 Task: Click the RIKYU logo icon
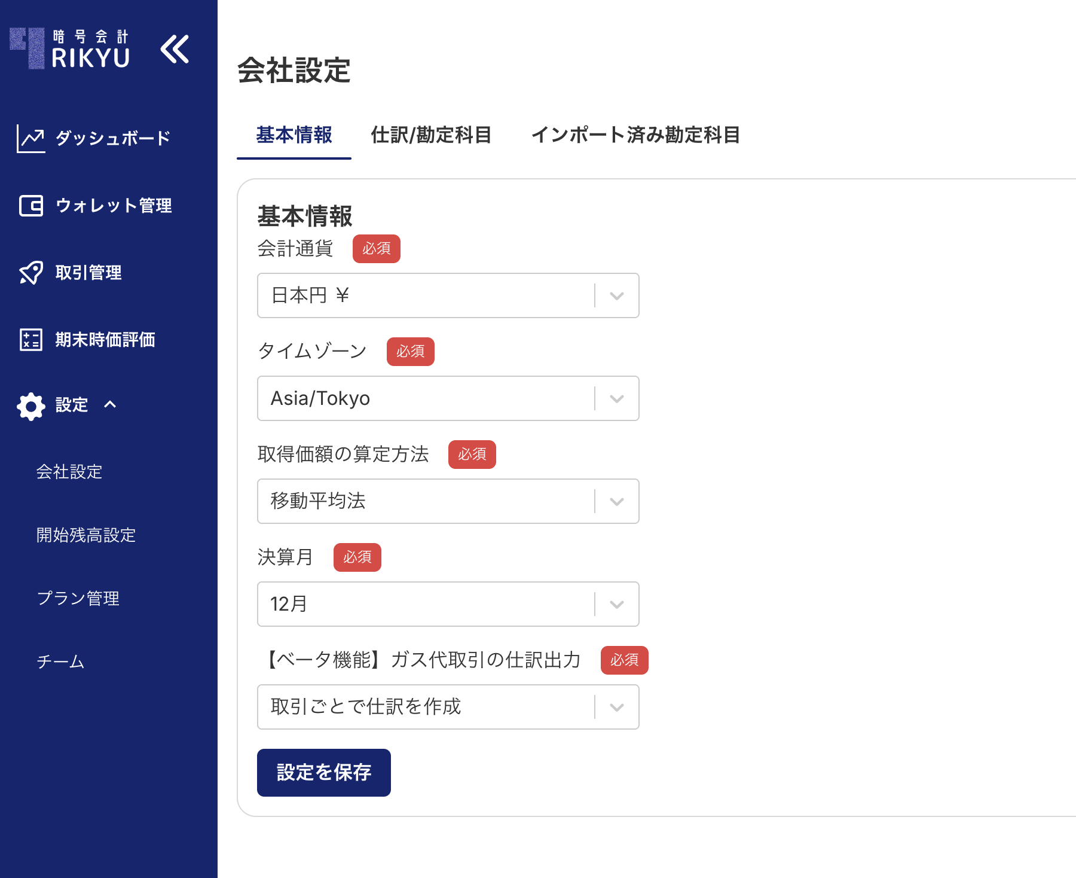tap(27, 48)
